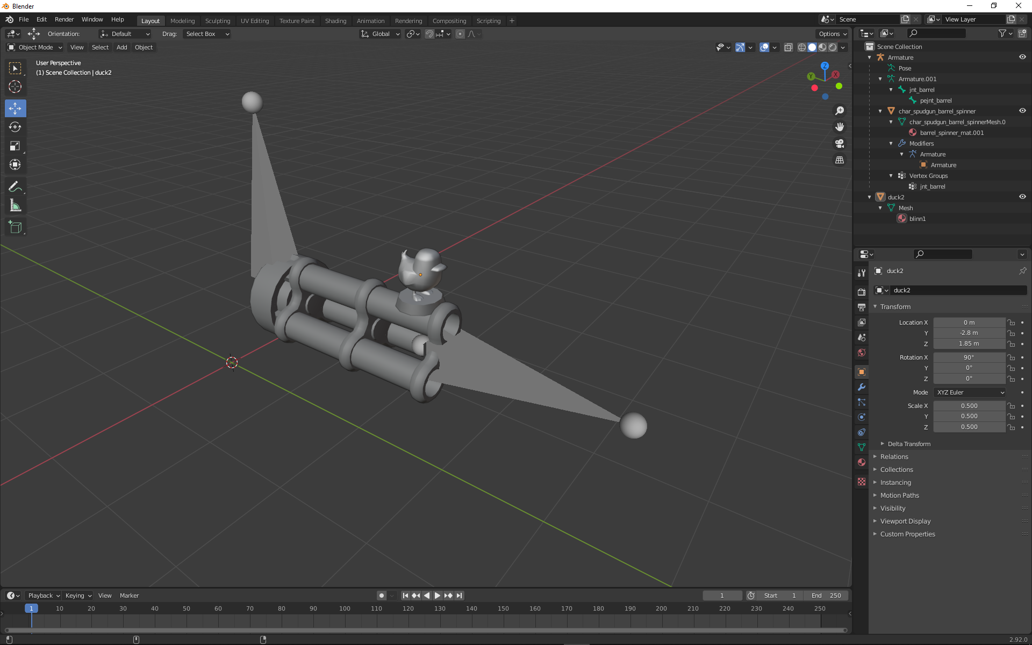Hide duck2 object in outliner
The image size is (1032, 645).
[x=1022, y=197]
